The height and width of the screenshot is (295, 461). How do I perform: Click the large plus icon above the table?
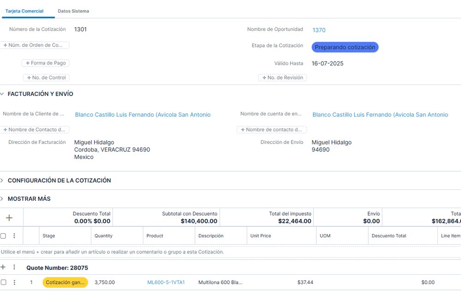9,218
